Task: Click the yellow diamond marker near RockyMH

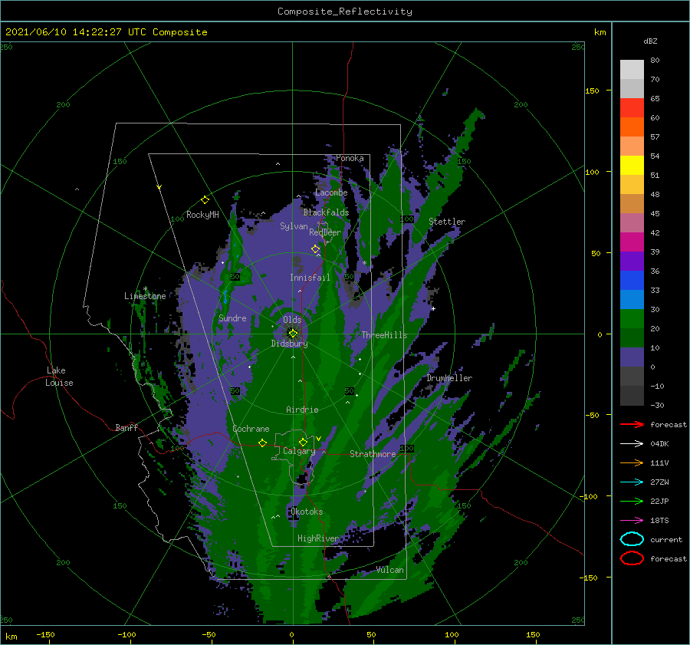Action: [x=205, y=200]
